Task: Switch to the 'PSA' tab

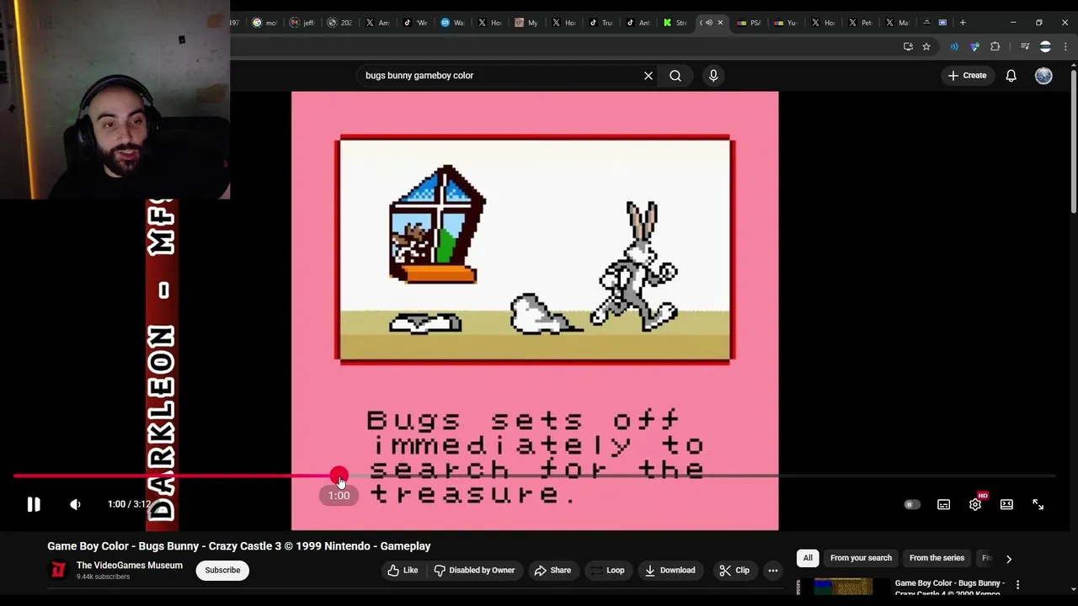Action: pos(749,23)
